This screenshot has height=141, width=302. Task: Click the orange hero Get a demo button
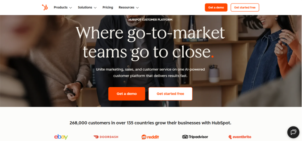coord(127,94)
